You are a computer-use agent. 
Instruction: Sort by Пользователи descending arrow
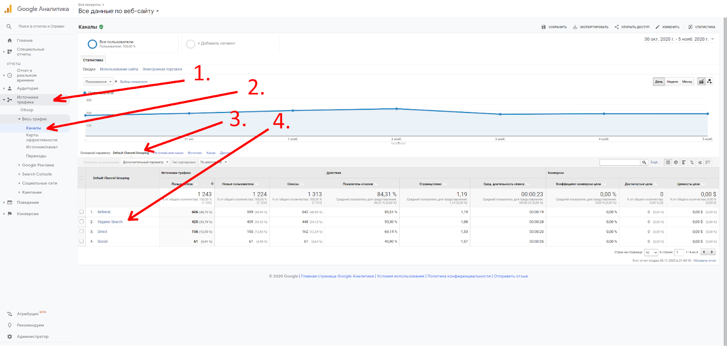tap(212, 184)
